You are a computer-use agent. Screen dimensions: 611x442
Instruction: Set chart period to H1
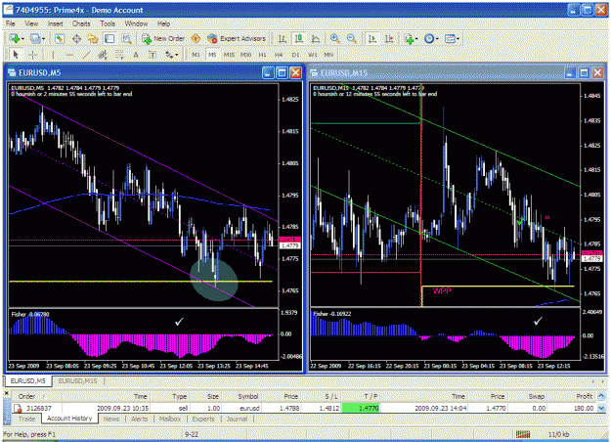tap(262, 55)
